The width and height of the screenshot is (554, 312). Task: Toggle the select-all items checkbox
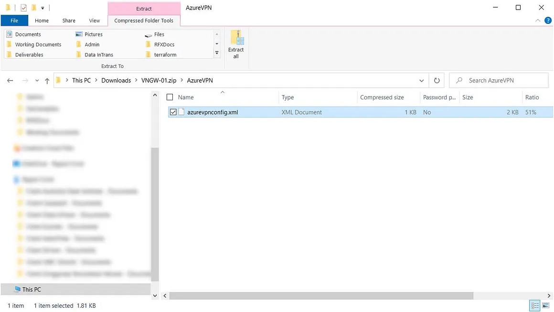click(x=170, y=97)
